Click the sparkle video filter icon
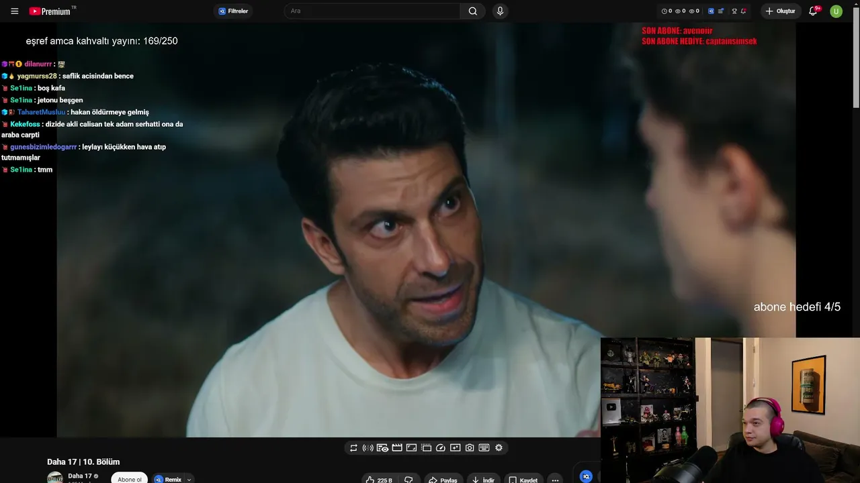 455,447
